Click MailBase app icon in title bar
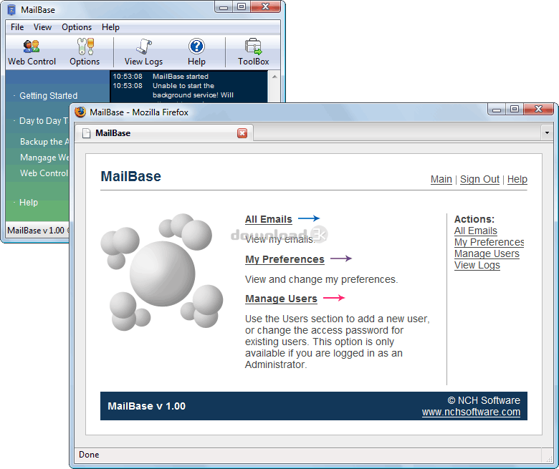 click(x=11, y=9)
